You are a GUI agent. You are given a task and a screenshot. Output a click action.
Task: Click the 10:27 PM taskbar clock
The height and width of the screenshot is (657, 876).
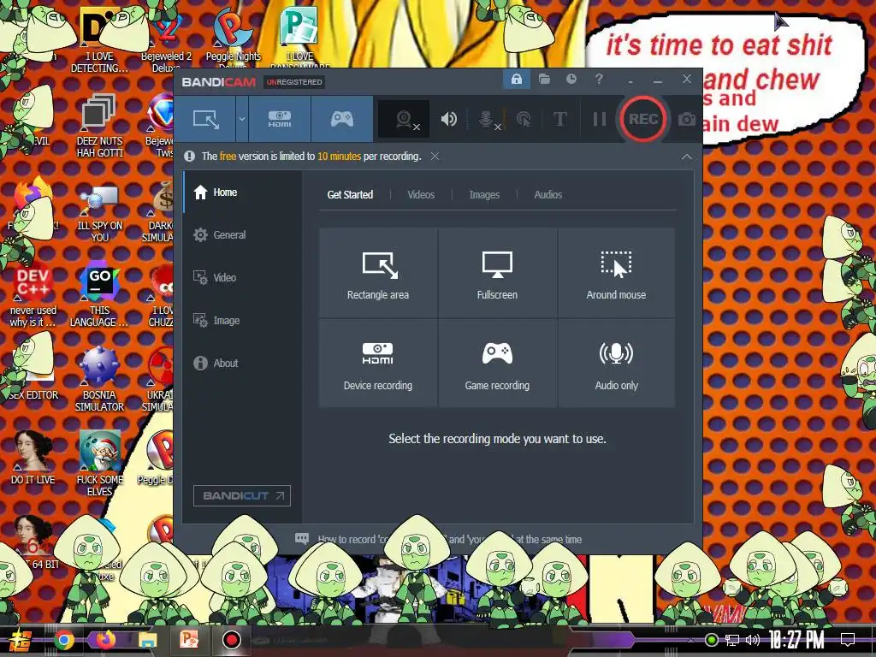point(796,640)
